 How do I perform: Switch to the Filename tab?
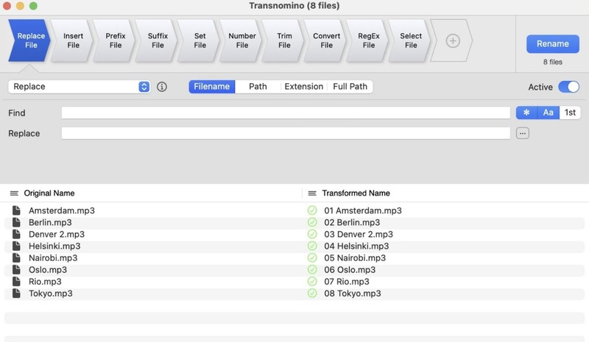[x=212, y=87]
